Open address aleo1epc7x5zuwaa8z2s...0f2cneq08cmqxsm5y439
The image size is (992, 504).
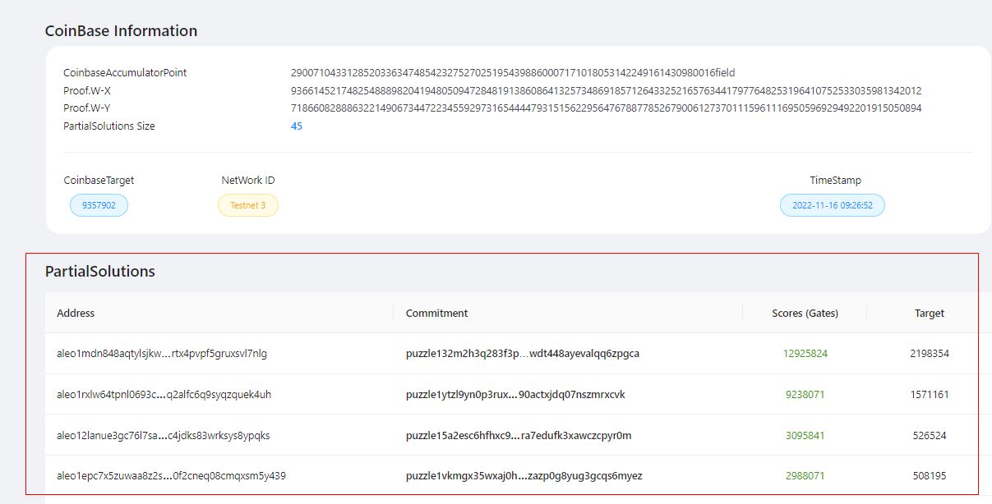click(171, 476)
